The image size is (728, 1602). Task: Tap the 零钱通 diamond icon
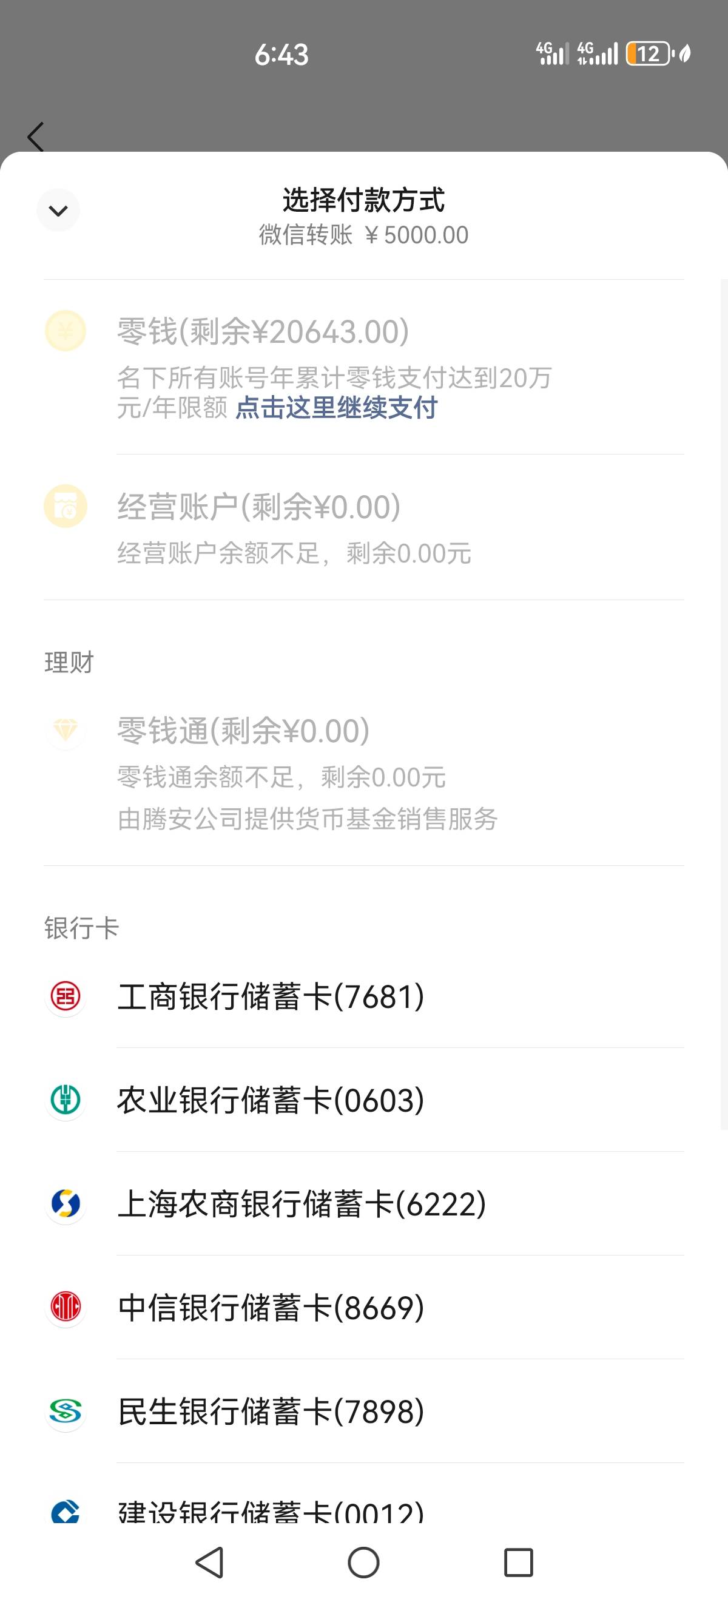pyautogui.click(x=66, y=729)
